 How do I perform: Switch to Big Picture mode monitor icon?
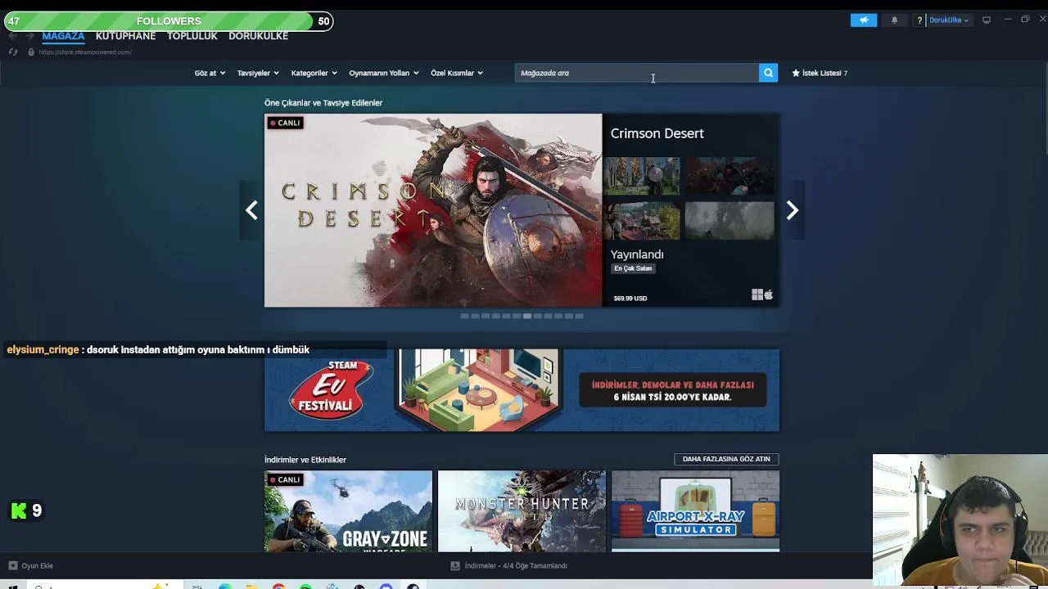coord(987,20)
